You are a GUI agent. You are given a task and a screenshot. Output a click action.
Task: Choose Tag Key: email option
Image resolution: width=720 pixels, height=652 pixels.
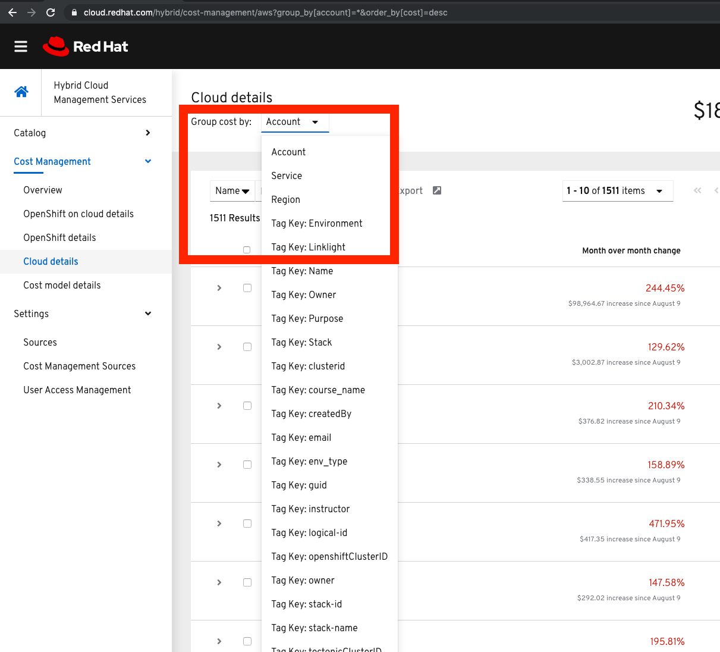[x=329, y=438]
